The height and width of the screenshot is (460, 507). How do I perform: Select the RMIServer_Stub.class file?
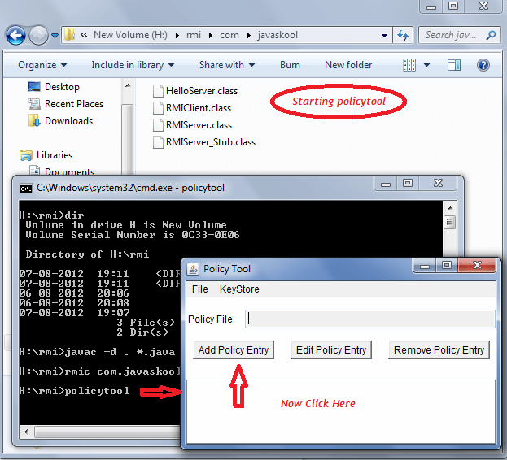pyautogui.click(x=210, y=142)
